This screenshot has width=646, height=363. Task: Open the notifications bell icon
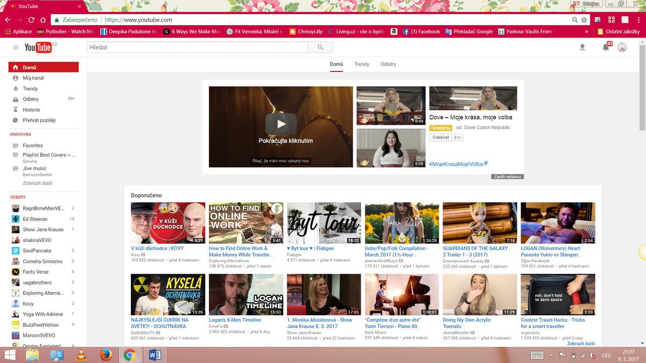click(x=606, y=47)
